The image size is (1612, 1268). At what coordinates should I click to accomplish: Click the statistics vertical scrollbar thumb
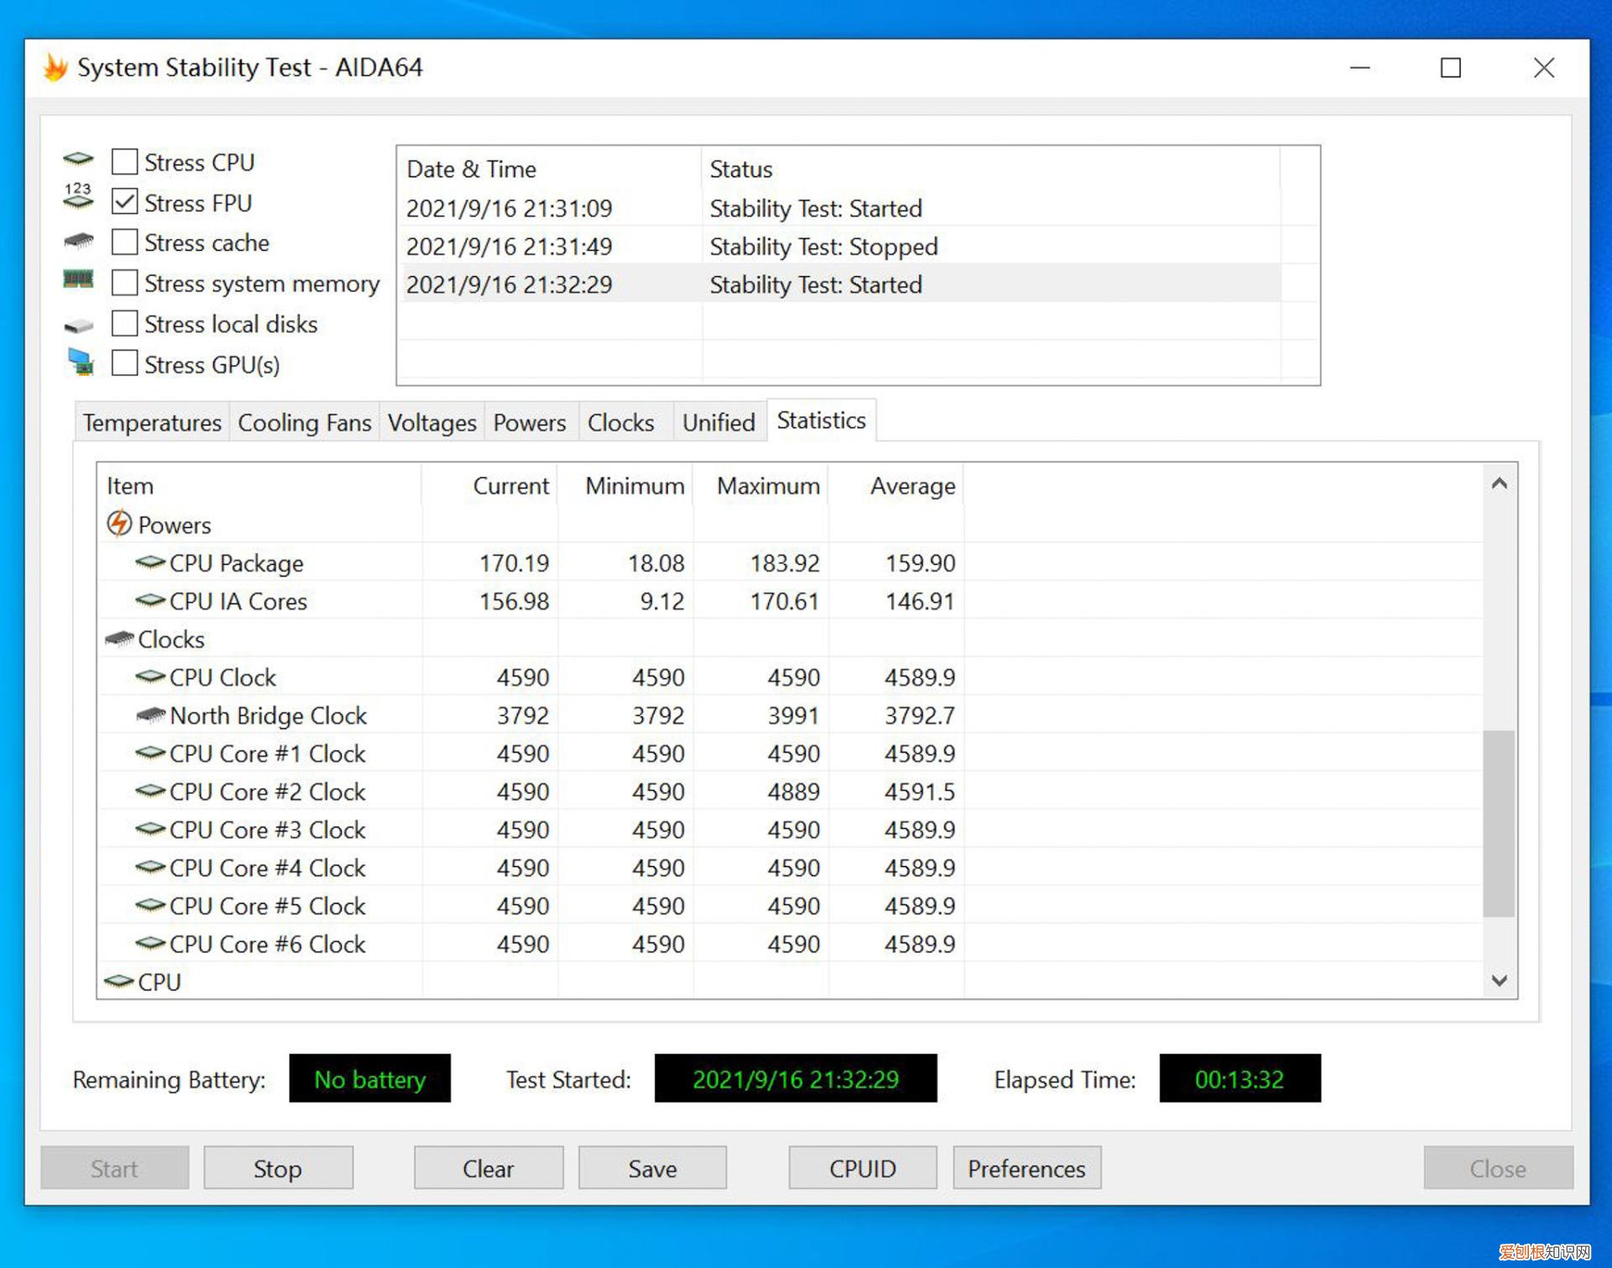[x=1498, y=822]
